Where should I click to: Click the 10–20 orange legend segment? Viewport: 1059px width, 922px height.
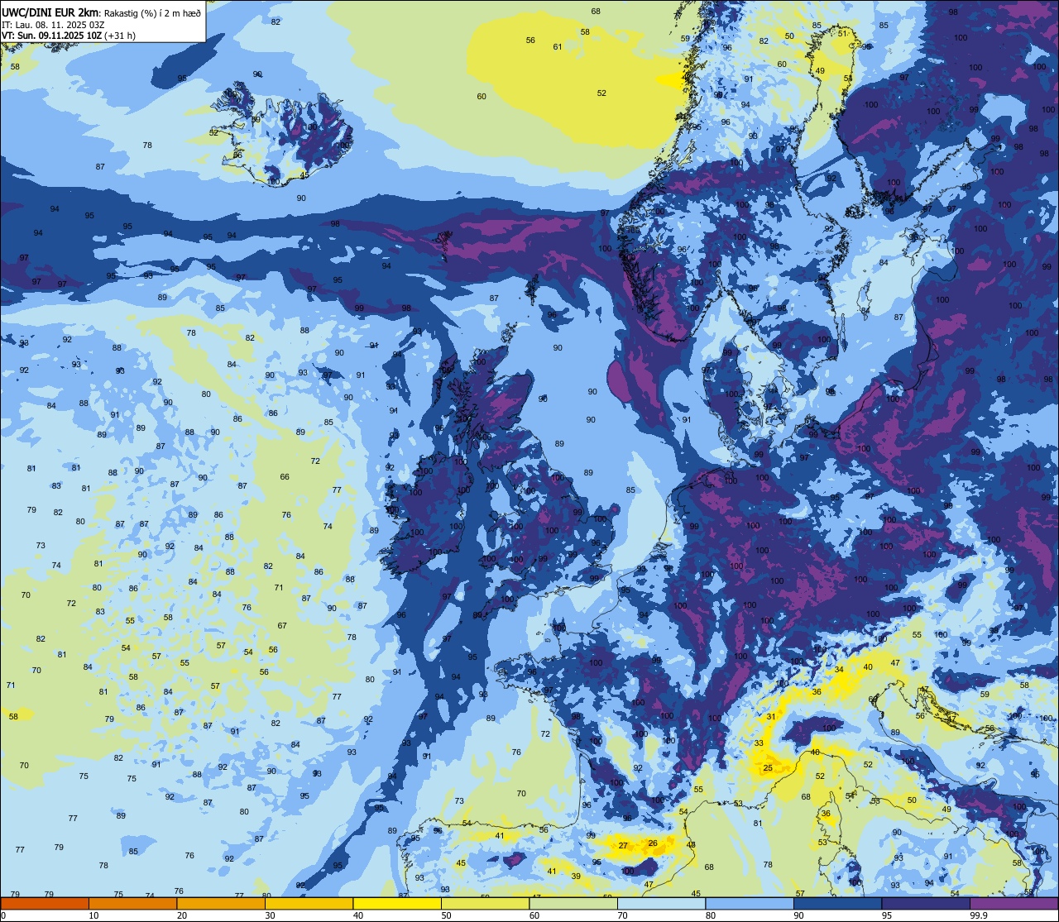[x=132, y=903]
